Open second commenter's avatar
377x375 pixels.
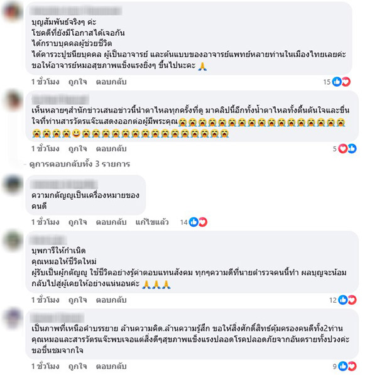tap(13, 101)
